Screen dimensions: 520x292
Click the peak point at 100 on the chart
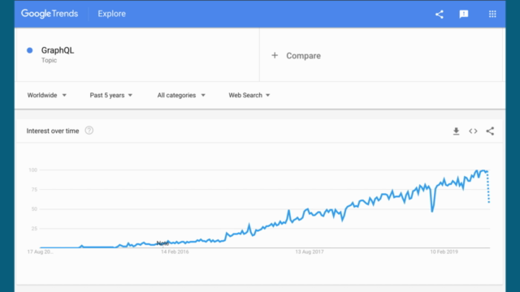pos(483,170)
